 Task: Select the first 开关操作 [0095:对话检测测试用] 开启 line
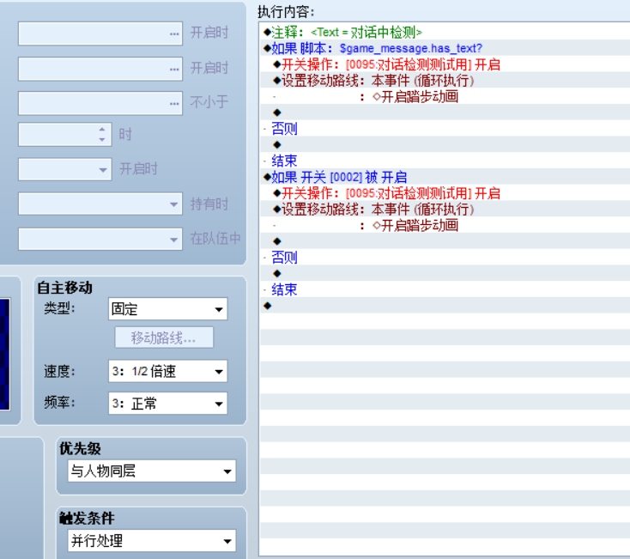click(445, 64)
